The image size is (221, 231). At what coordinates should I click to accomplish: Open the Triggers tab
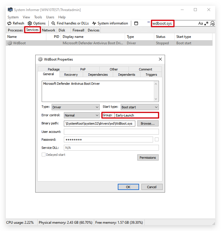[x=151, y=75]
